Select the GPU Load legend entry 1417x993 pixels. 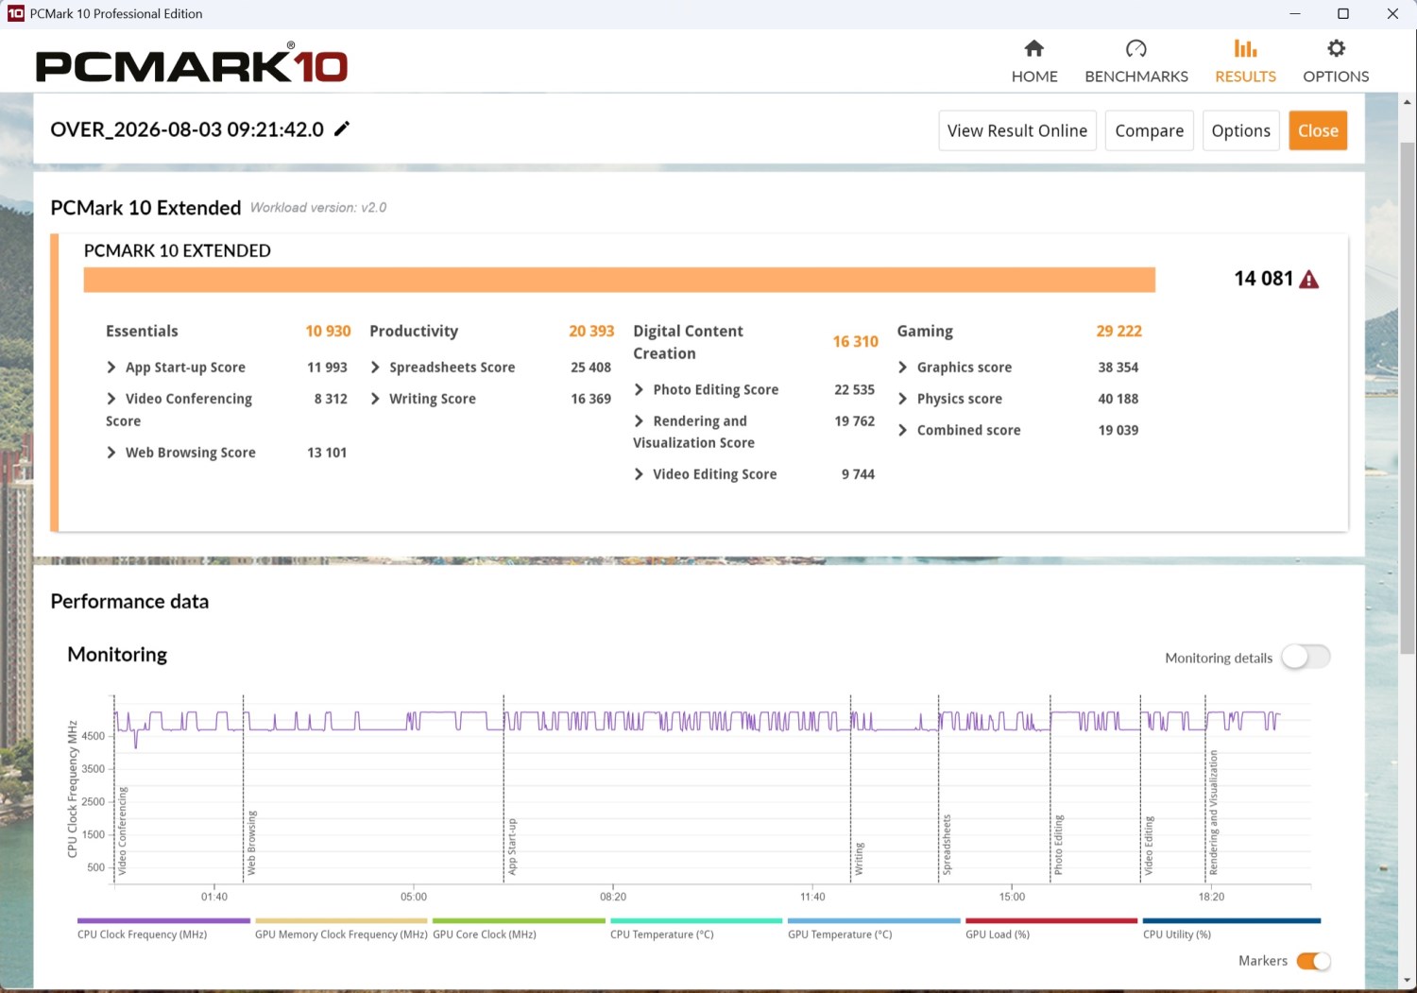click(1050, 927)
